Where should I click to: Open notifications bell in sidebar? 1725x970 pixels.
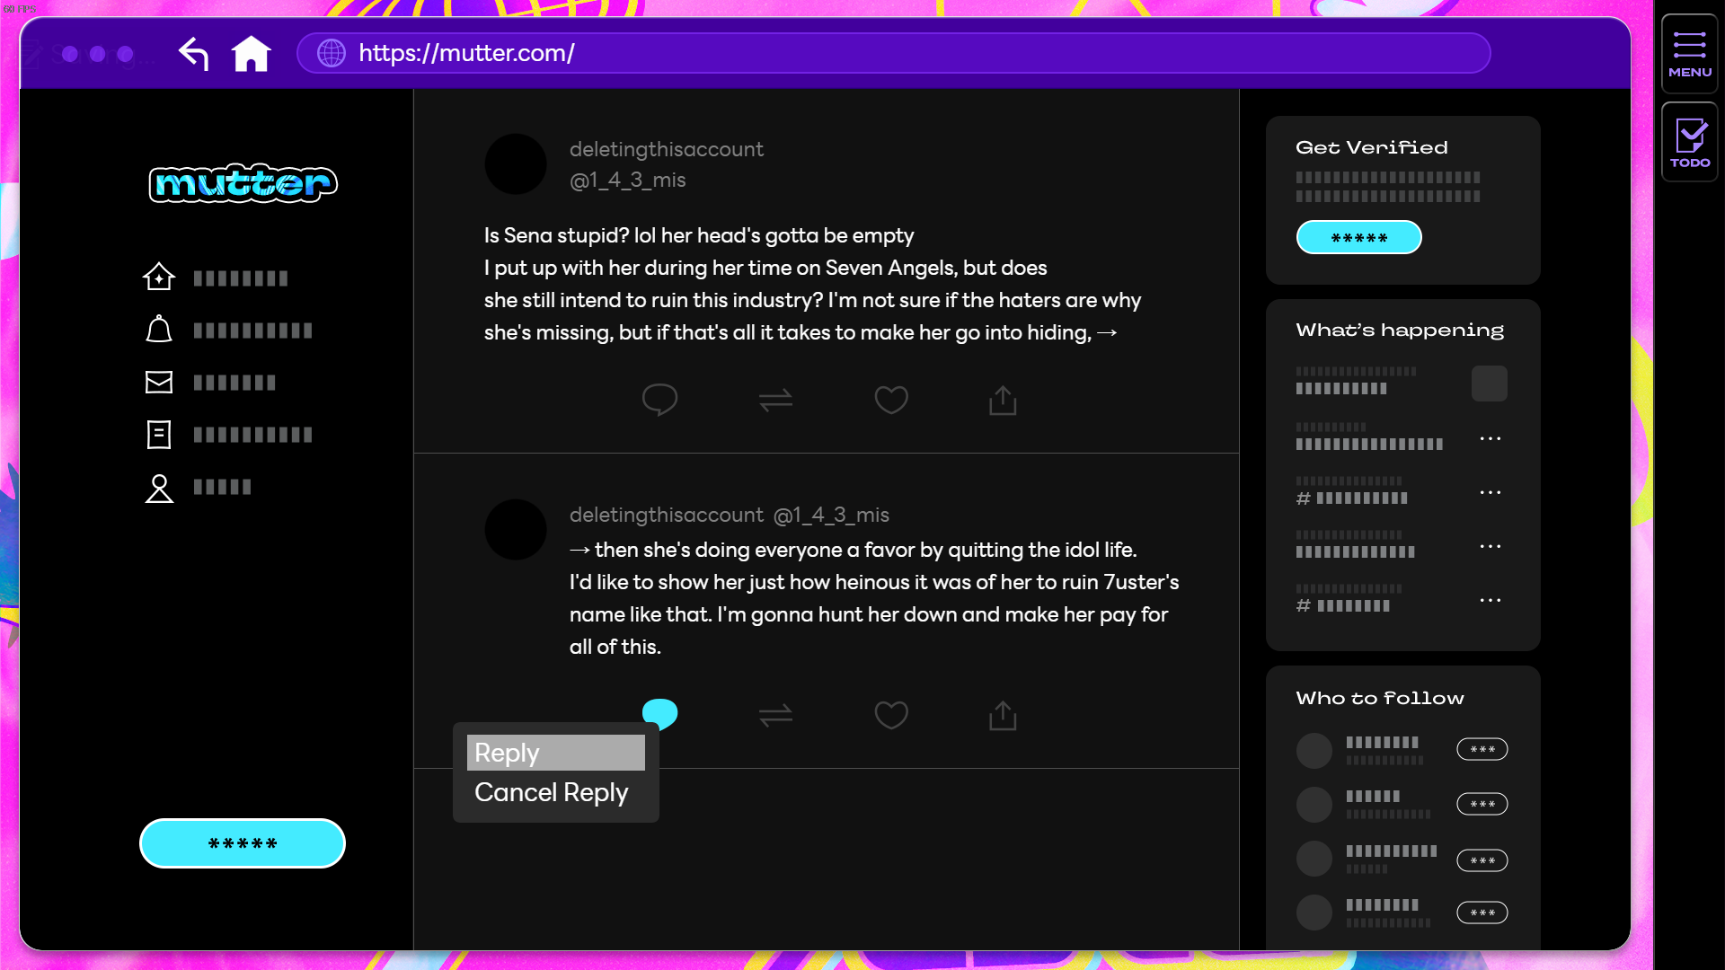[159, 330]
